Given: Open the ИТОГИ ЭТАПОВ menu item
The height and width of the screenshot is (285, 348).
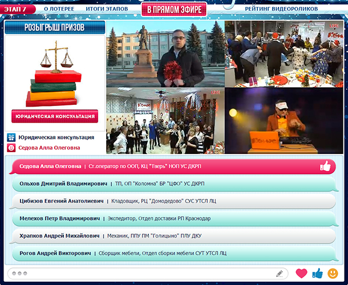Looking at the screenshot, I should pos(107,9).
